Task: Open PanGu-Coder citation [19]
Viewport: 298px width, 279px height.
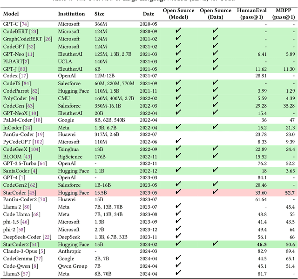Action: pos(40,134)
